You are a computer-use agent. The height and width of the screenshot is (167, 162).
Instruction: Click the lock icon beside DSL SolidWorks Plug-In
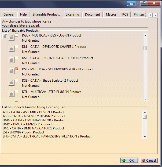[12, 71]
